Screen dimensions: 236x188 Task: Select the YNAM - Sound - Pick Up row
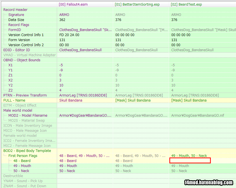pyautogui.click(x=23, y=181)
